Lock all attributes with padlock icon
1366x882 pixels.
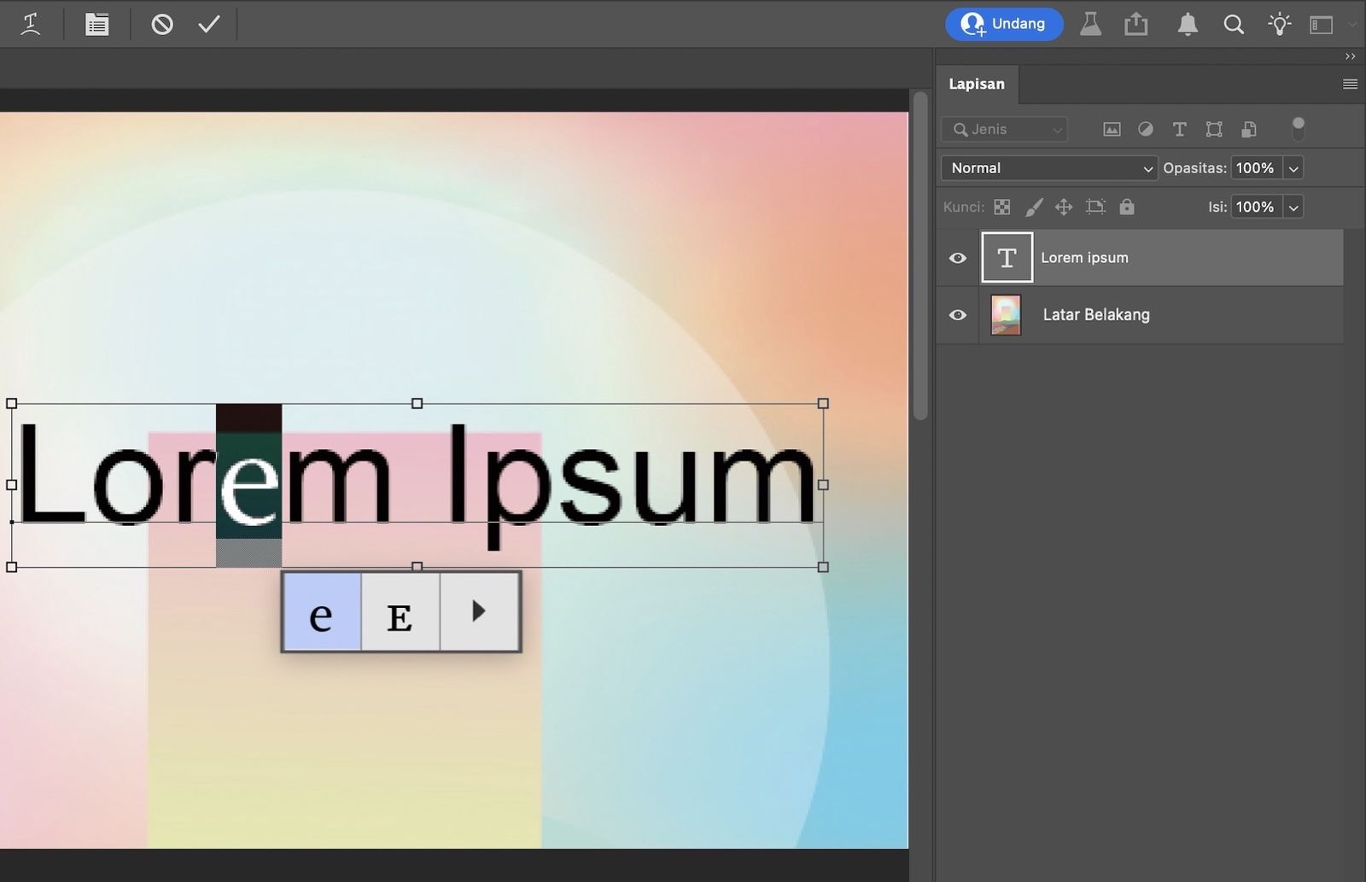pyautogui.click(x=1127, y=207)
